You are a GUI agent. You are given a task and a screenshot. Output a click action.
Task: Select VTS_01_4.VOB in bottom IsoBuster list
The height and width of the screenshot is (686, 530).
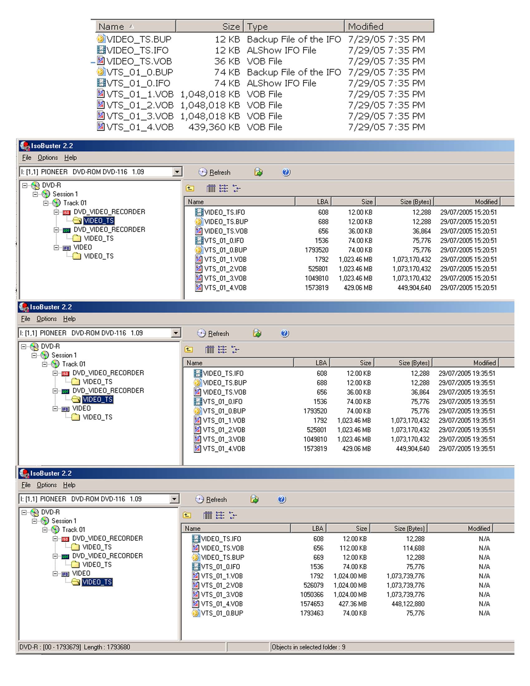pos(222,604)
